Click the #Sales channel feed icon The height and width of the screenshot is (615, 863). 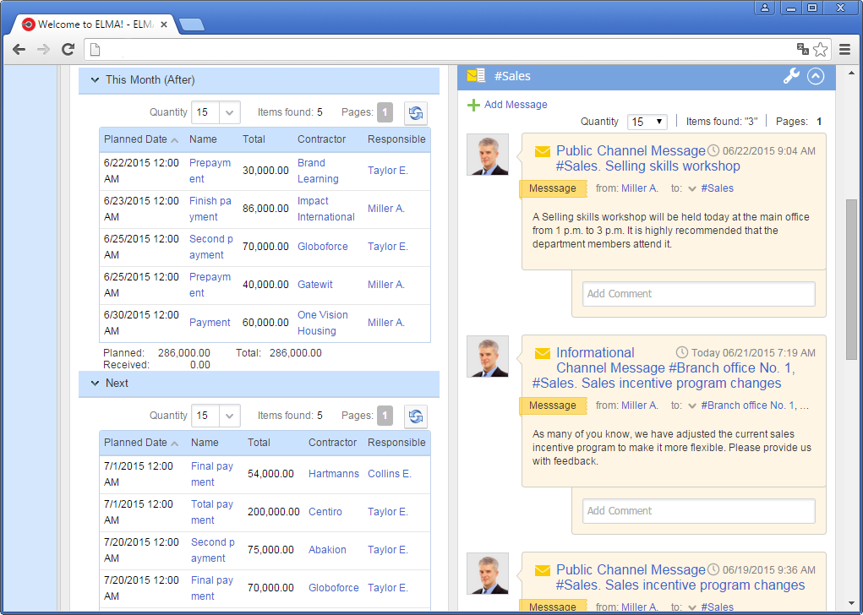476,76
